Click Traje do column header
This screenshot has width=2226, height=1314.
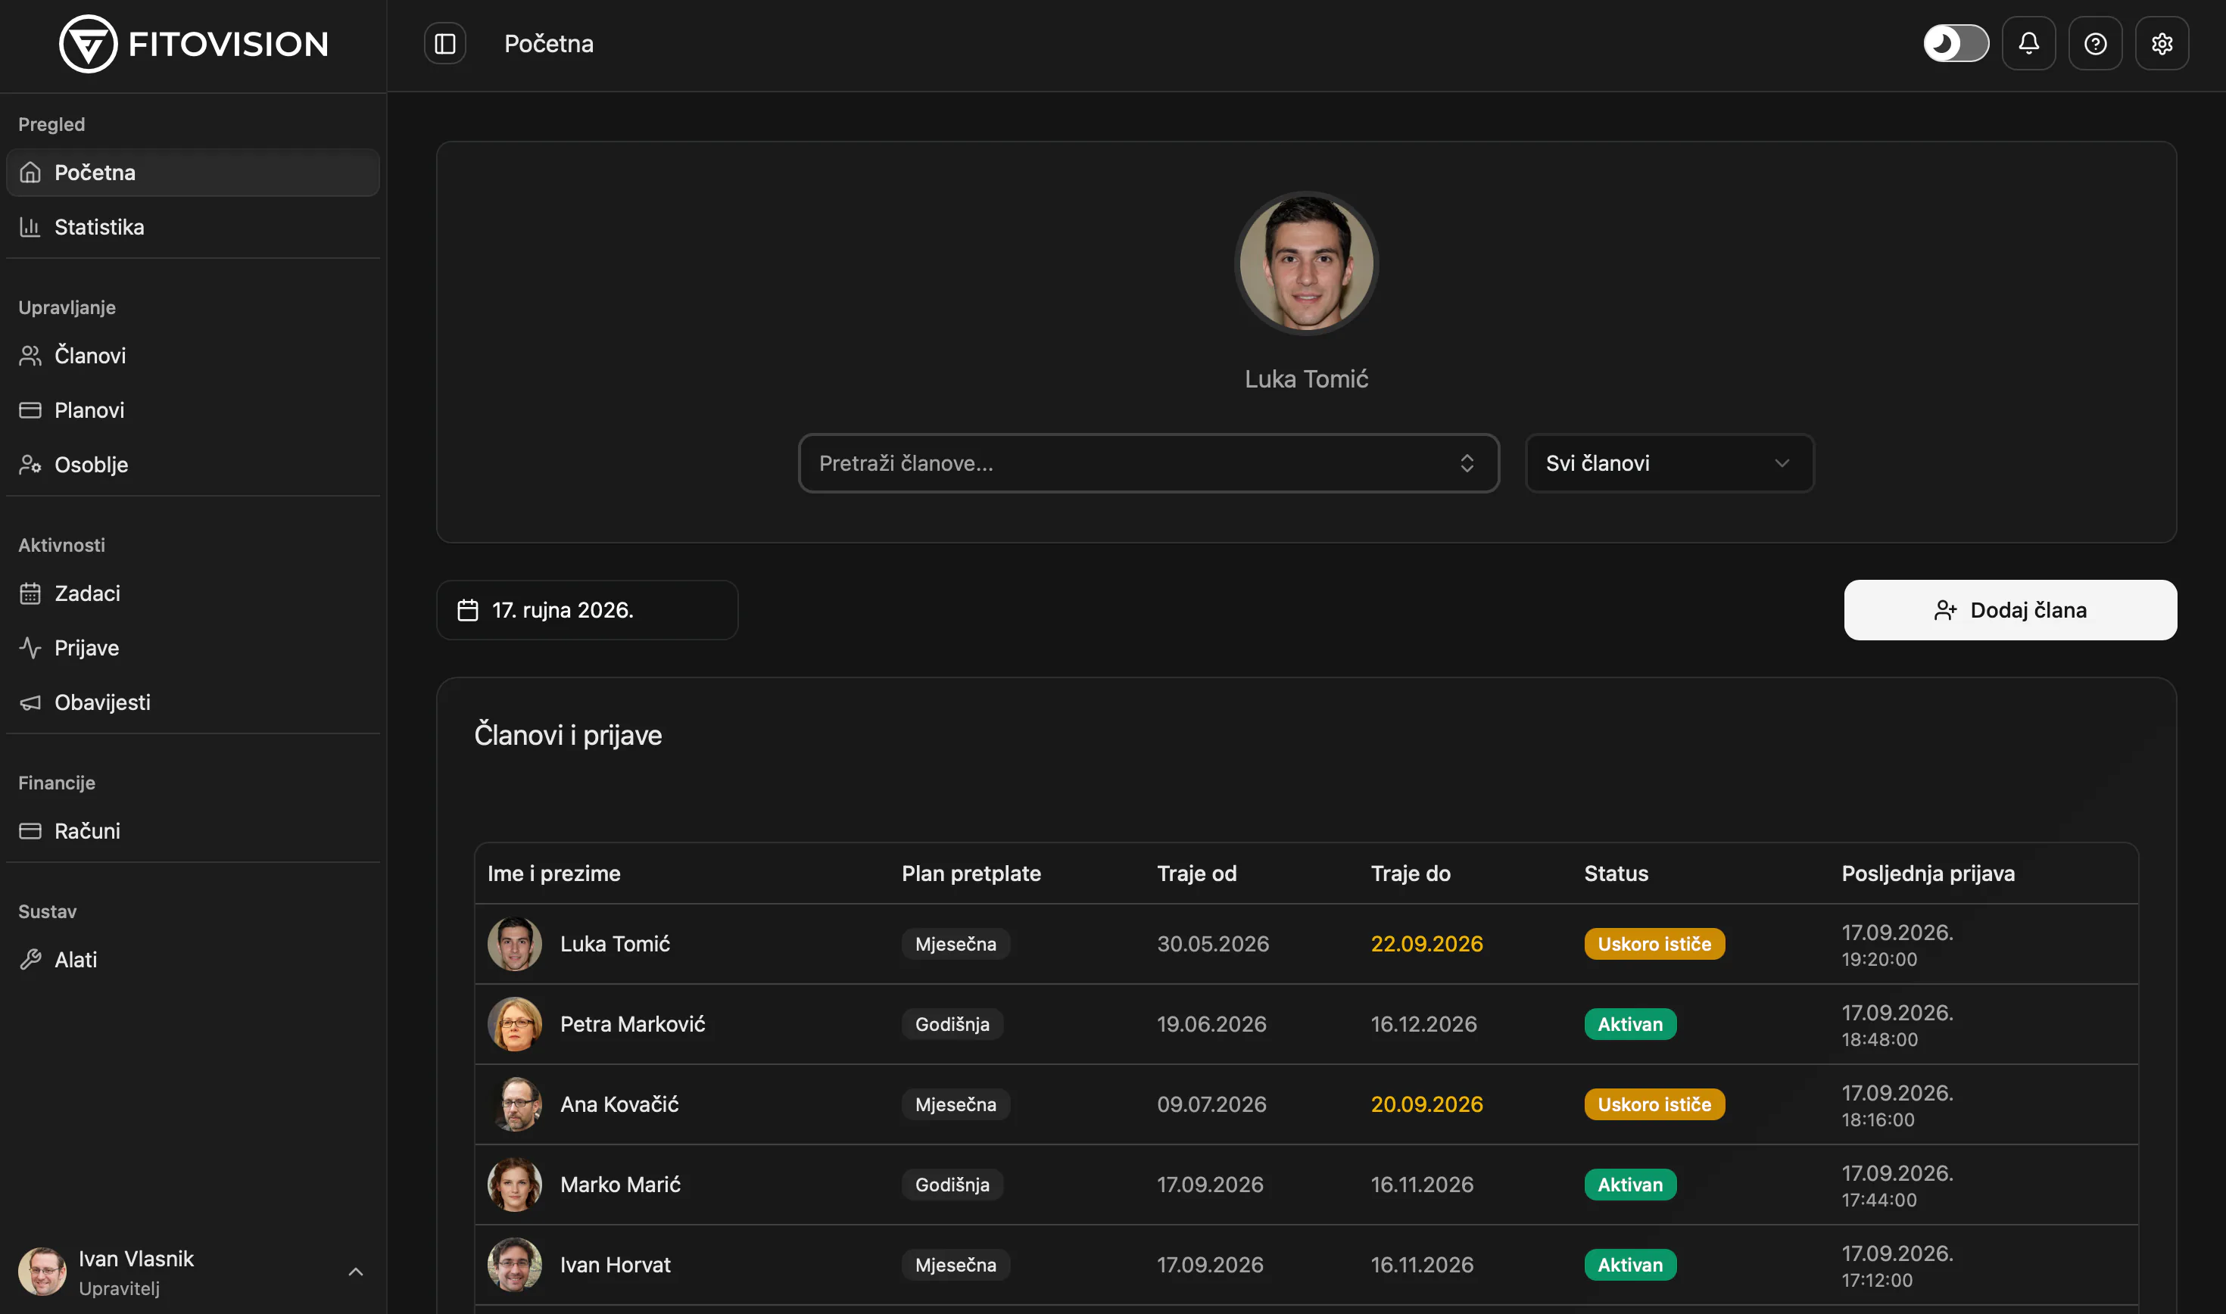1411,874
